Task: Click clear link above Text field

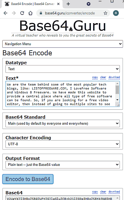Action: tap(103, 77)
